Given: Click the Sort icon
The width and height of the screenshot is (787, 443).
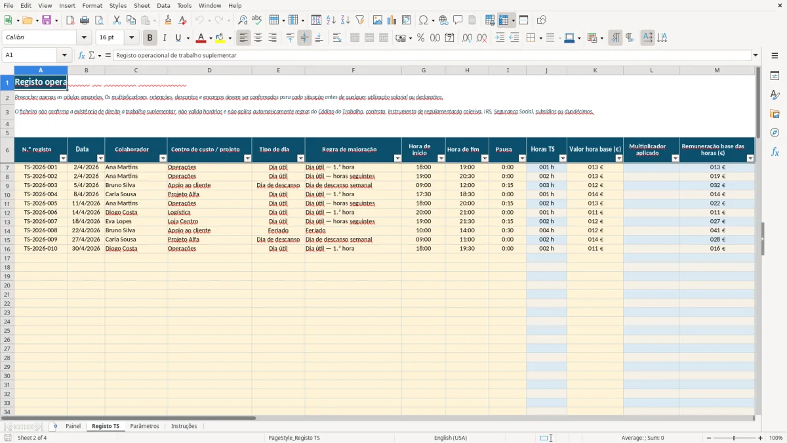Looking at the screenshot, I should point(316,20).
